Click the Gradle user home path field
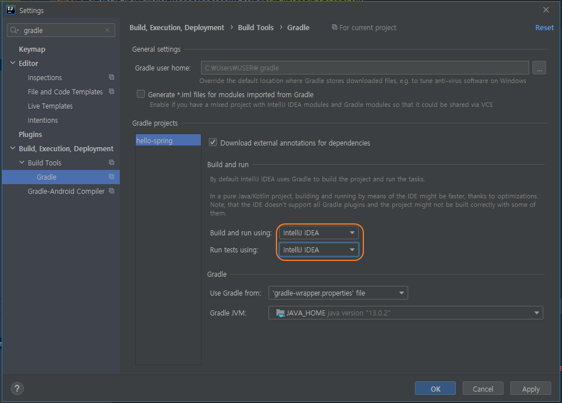The width and height of the screenshot is (562, 403). (364, 68)
